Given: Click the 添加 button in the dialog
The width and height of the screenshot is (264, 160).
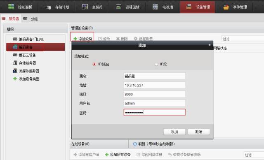Looking at the screenshot, I should pyautogui.click(x=174, y=132).
